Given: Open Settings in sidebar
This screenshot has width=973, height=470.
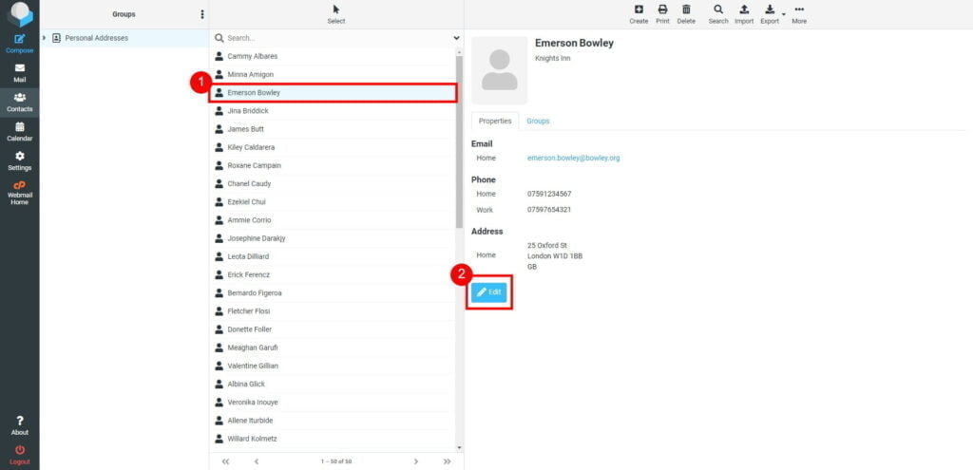Looking at the screenshot, I should click(x=19, y=160).
